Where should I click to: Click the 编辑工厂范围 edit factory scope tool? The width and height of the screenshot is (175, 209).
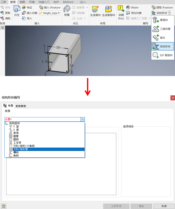[x=137, y=18]
